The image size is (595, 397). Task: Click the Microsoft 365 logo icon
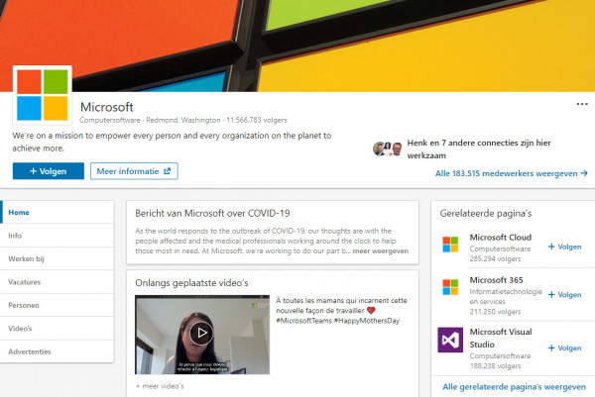(450, 287)
